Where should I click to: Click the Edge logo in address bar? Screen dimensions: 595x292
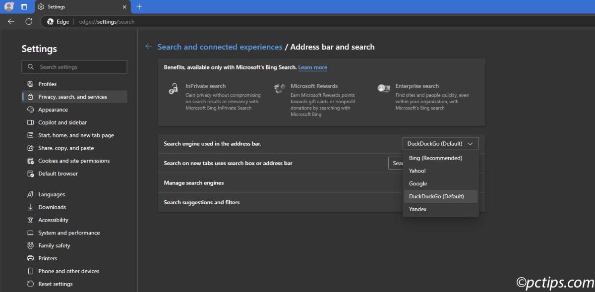tap(50, 22)
